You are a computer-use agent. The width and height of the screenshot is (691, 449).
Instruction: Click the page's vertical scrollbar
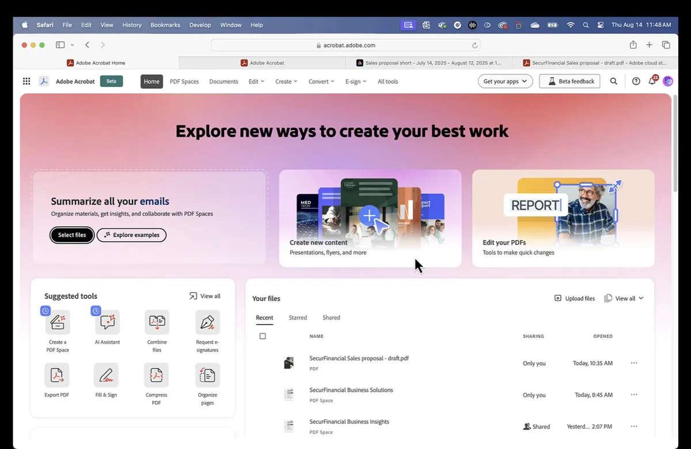(x=675, y=144)
